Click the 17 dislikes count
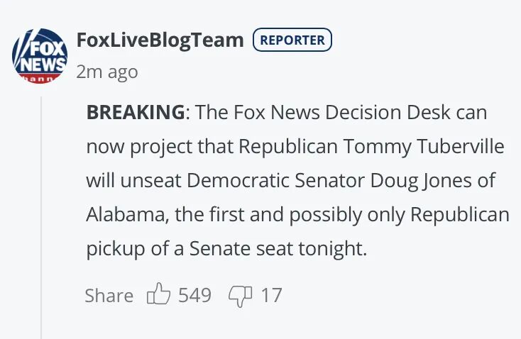Image resolution: width=521 pixels, height=339 pixels. coord(271,295)
